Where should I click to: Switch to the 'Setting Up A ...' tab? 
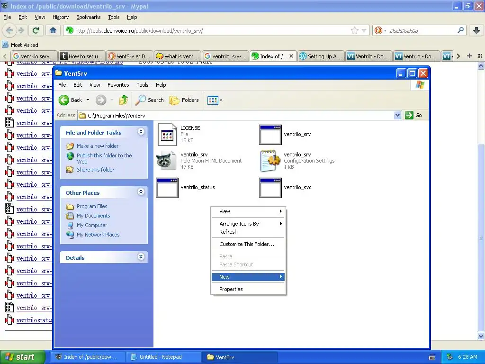pos(321,56)
